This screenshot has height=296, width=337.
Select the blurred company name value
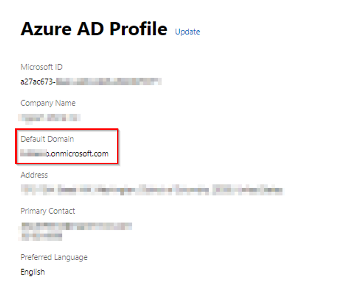[x=49, y=118]
